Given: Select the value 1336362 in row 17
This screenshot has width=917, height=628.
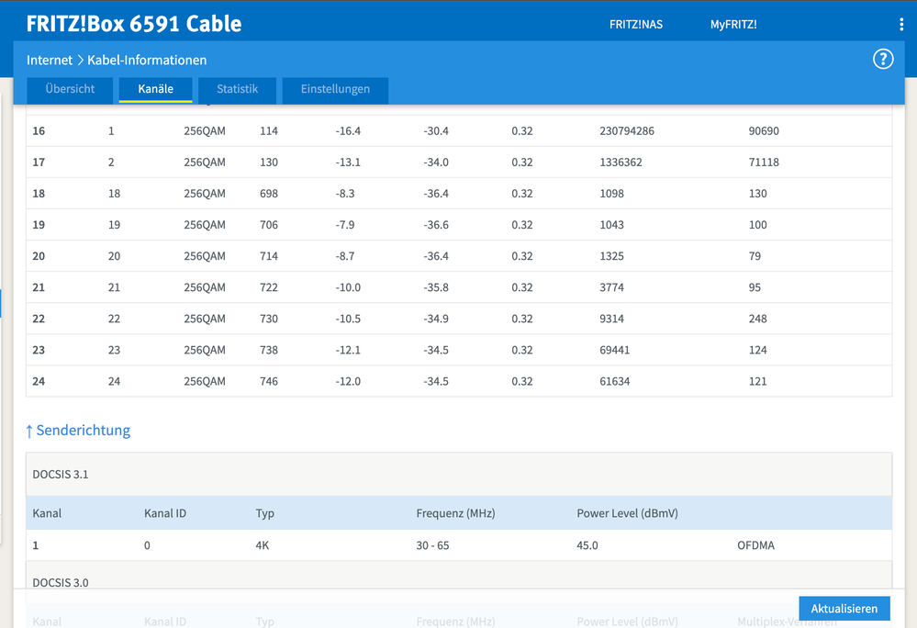Looking at the screenshot, I should (621, 163).
